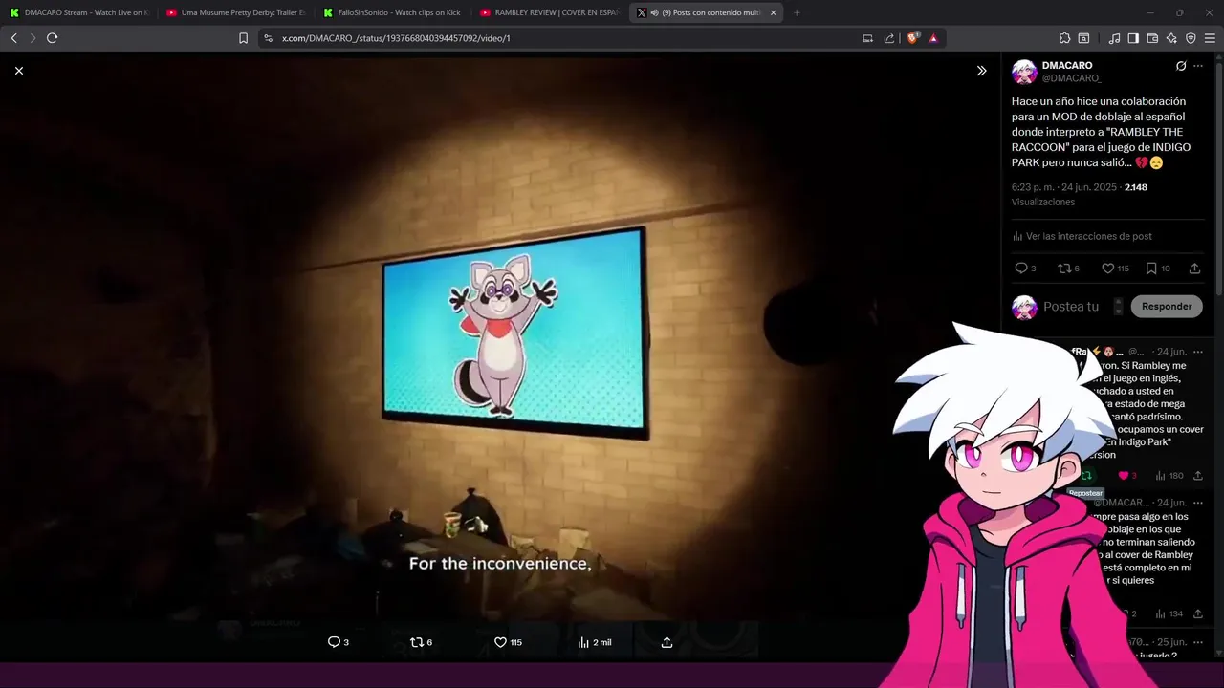This screenshot has height=688, width=1224.
Task: Click the tab search toolbar icon
Action: [1083, 38]
